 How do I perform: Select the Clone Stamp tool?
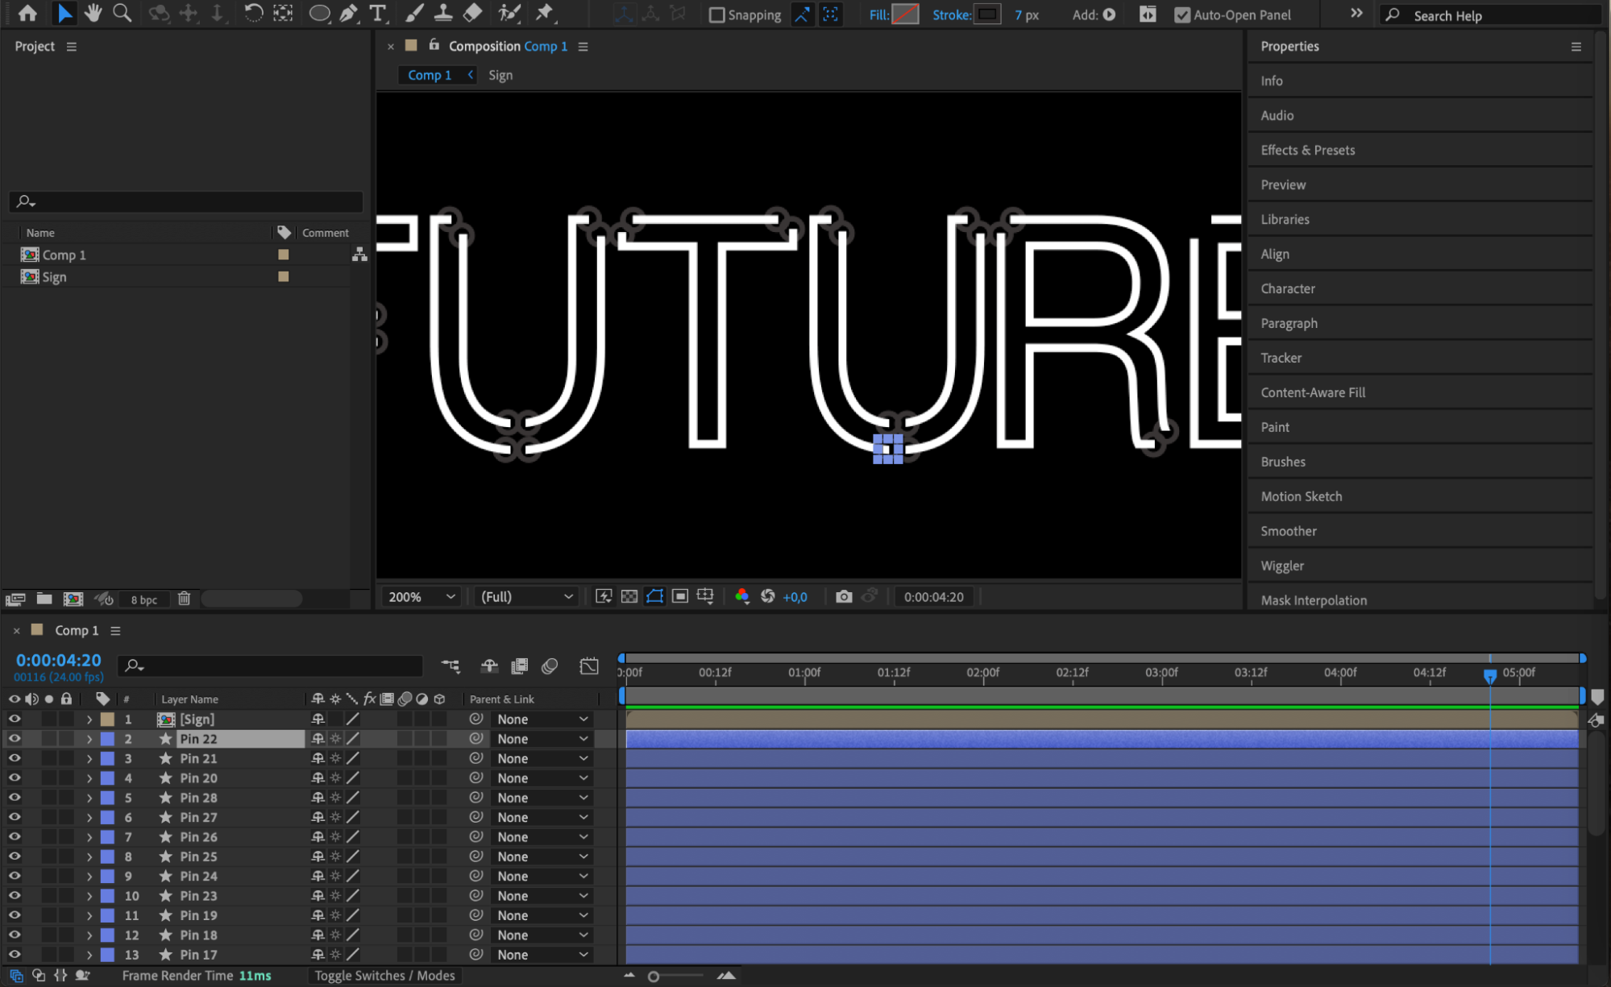pyautogui.click(x=442, y=13)
